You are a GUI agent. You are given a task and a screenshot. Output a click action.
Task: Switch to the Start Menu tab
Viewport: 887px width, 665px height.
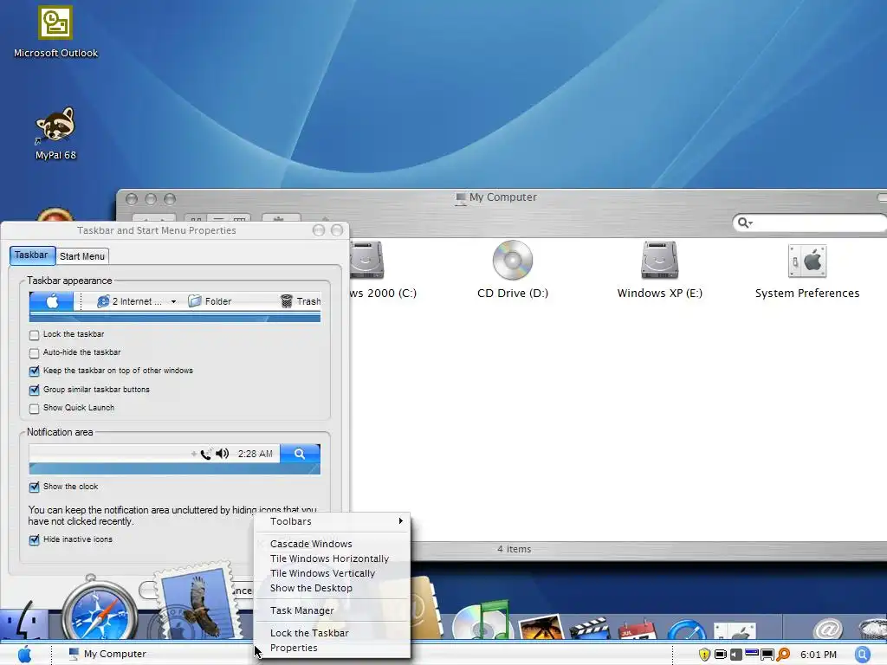(x=82, y=256)
